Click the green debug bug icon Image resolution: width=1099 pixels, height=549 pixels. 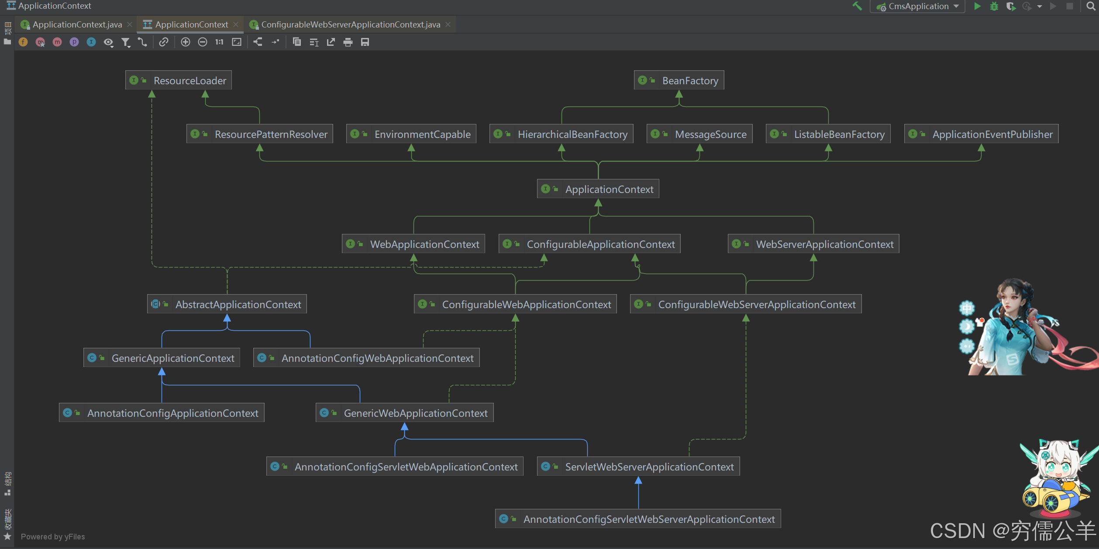click(994, 7)
